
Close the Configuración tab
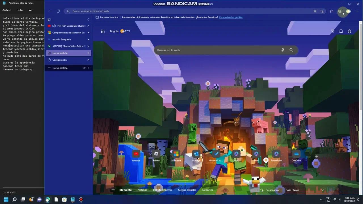click(88, 60)
